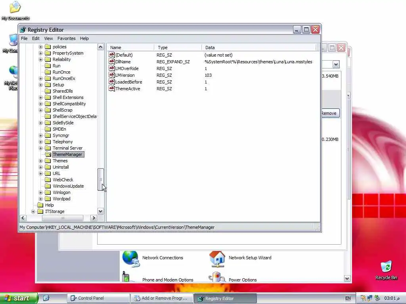Select the ShellScrap key folder icon
The width and height of the screenshot is (406, 304).
pos(48,110)
